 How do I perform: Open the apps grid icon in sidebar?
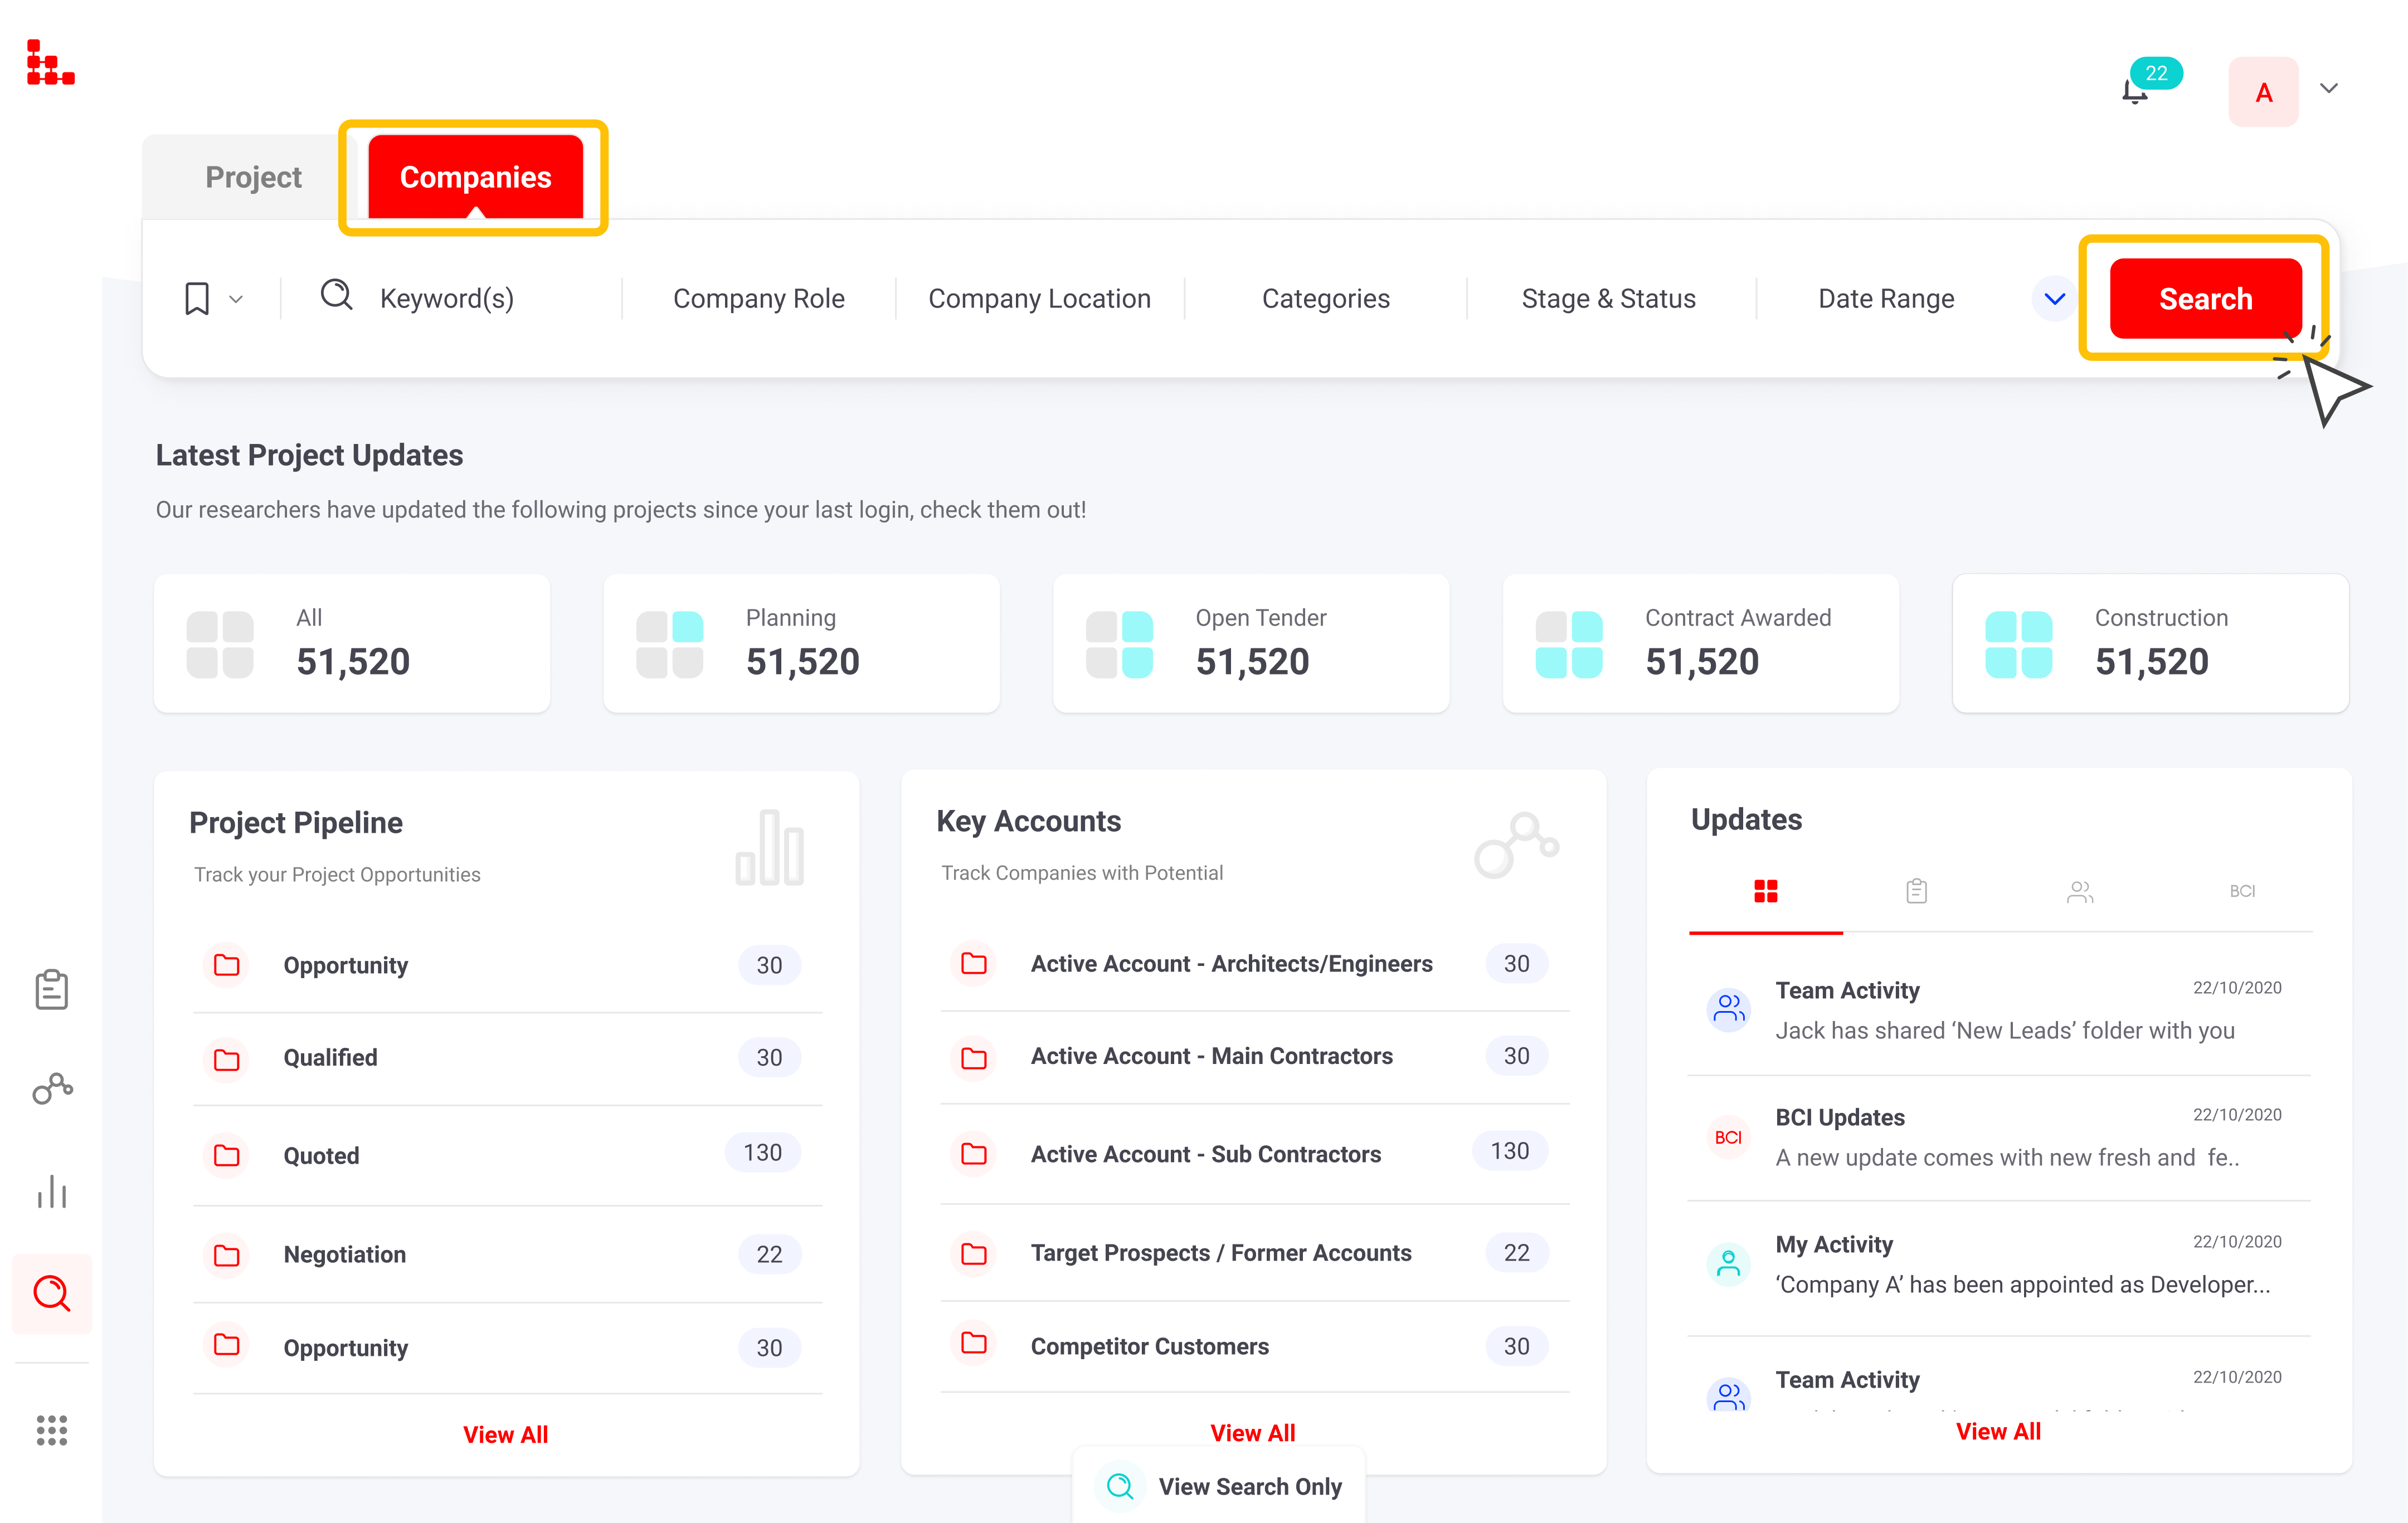52,1430
